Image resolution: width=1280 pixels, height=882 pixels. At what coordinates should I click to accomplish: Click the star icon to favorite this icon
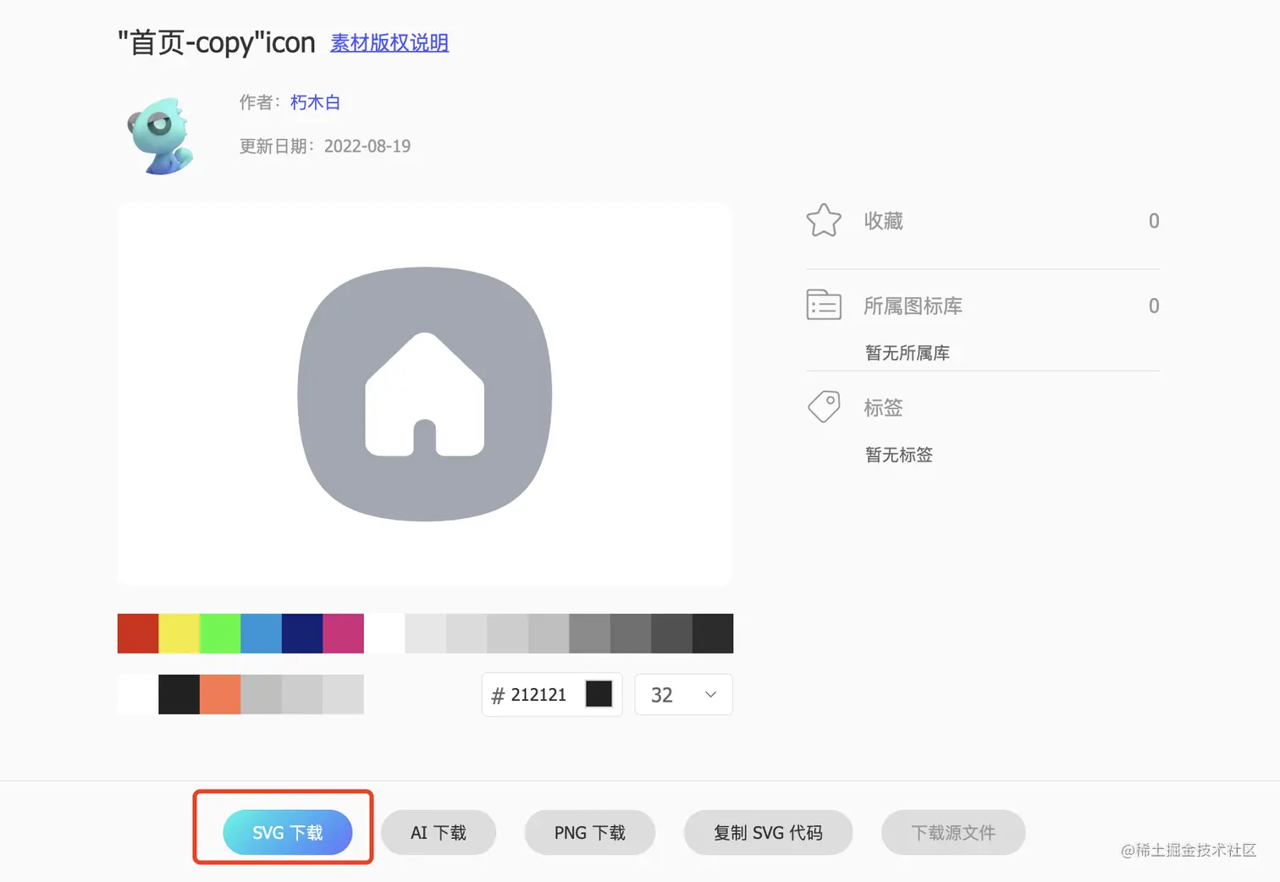pos(823,220)
